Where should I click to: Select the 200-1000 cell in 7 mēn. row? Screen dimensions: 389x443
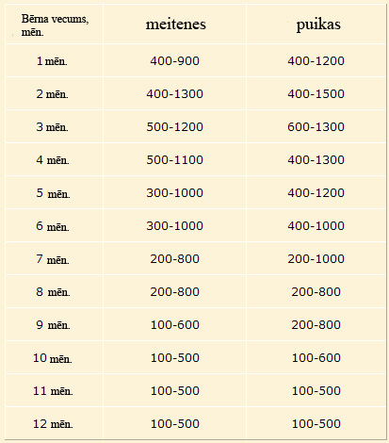click(316, 259)
